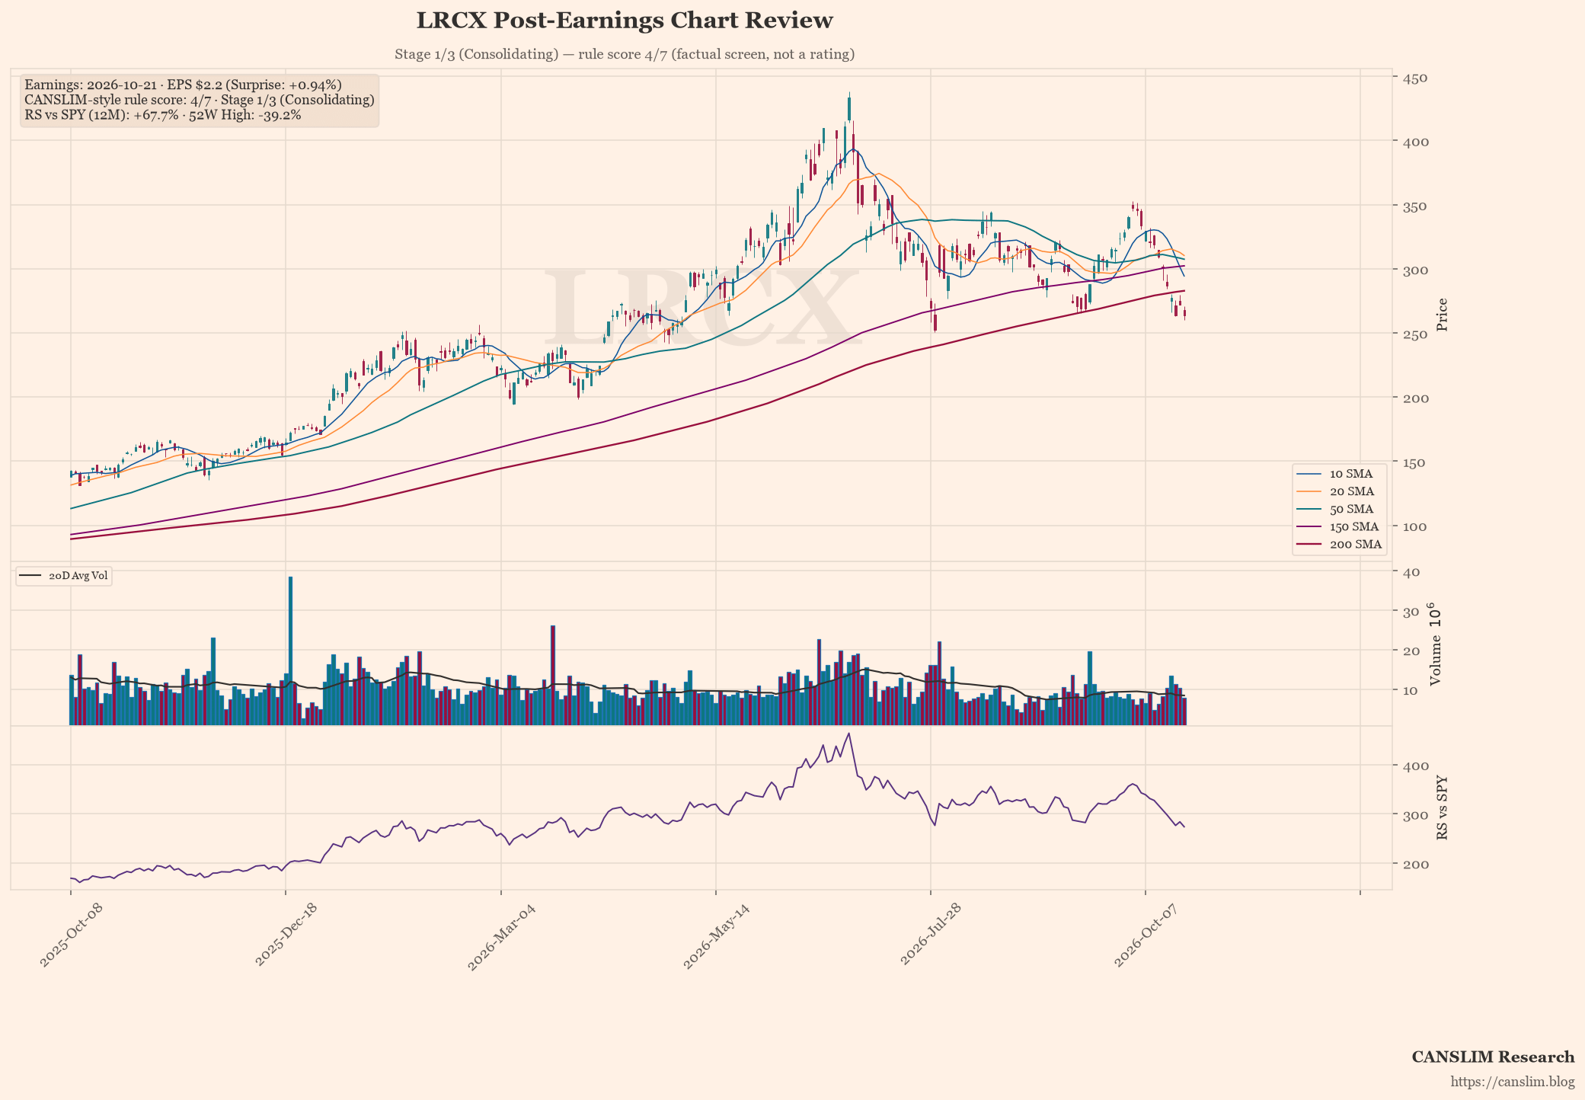Click the Earnings 2026-10-21 EPS line
The image size is (1585, 1100).
[183, 85]
